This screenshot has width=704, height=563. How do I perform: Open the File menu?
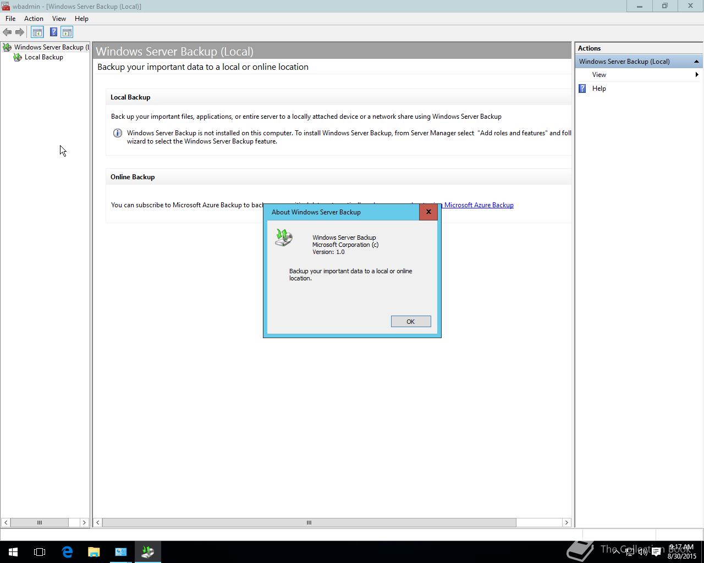point(10,19)
